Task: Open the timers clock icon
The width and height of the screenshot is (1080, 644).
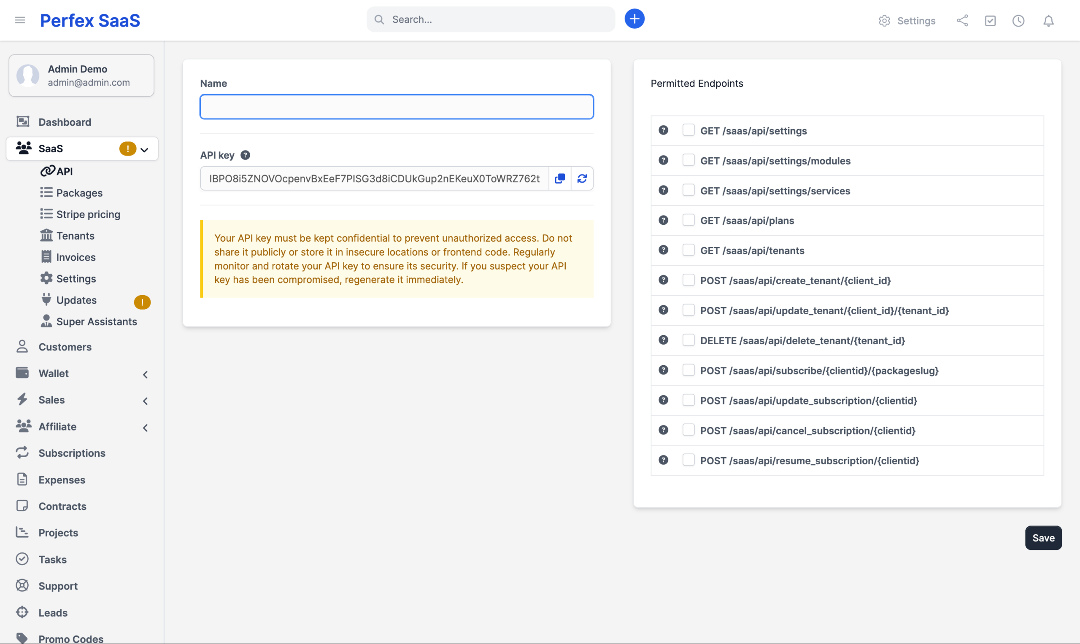Action: [1018, 21]
